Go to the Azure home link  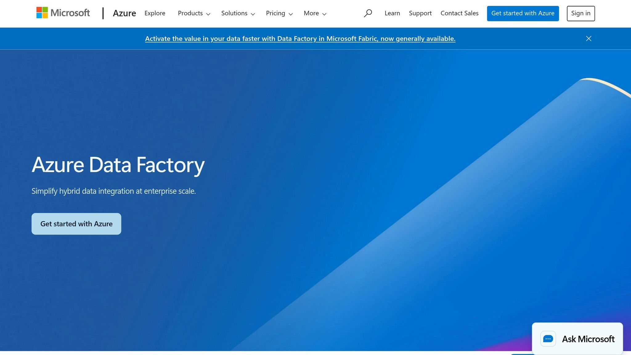pos(124,13)
